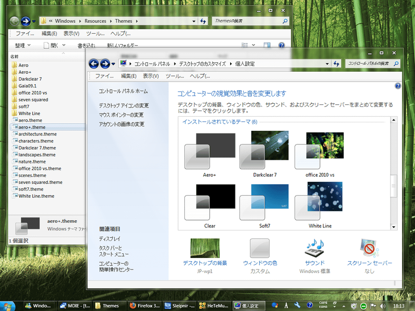Click the forward arrow in the Themes explorer window
This screenshot has width=415, height=311.
click(x=25, y=21)
